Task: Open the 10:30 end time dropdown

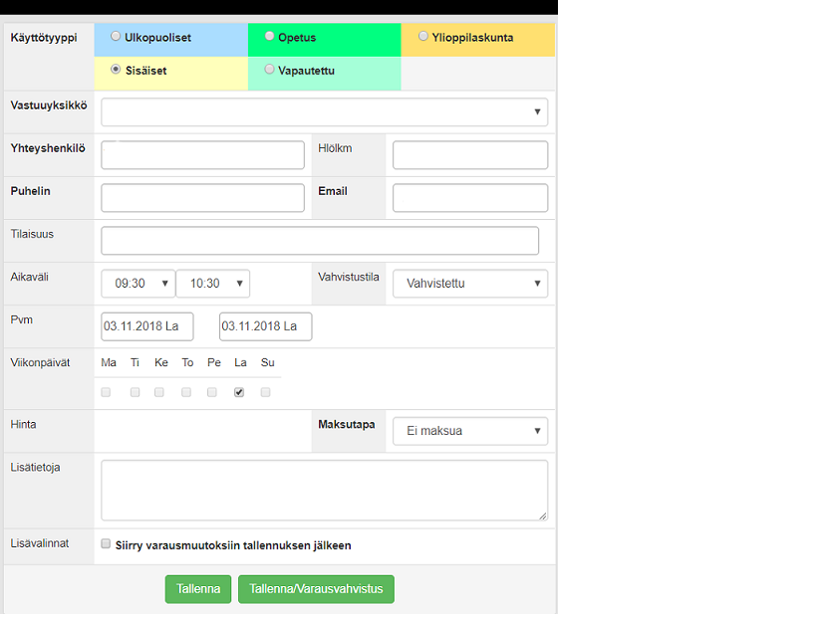Action: pos(212,284)
